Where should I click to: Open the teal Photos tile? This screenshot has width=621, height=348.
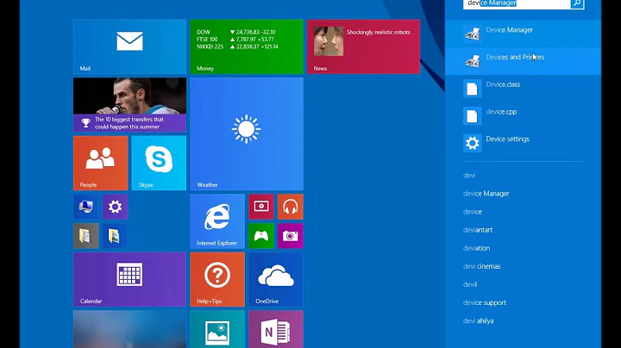(217, 329)
